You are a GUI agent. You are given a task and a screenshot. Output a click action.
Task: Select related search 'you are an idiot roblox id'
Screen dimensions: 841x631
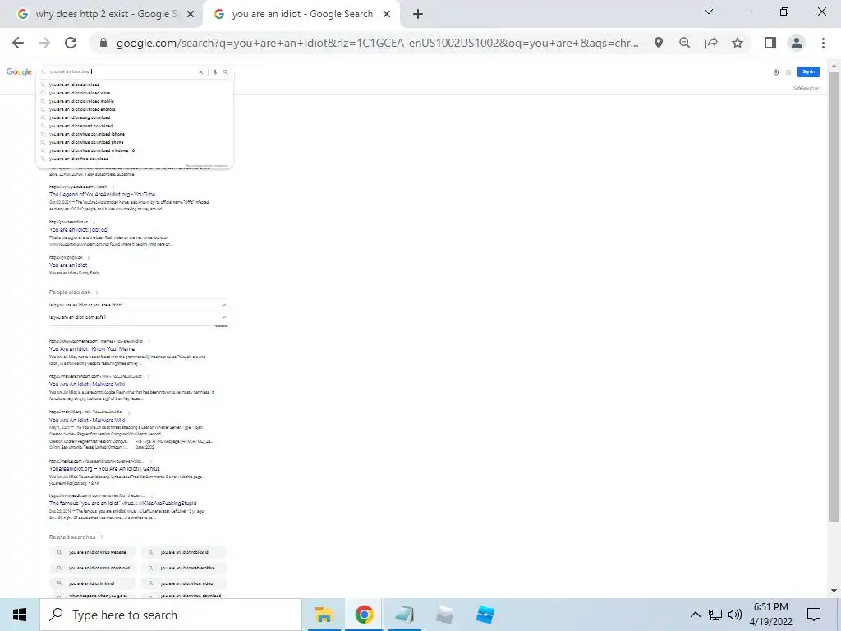pos(184,552)
